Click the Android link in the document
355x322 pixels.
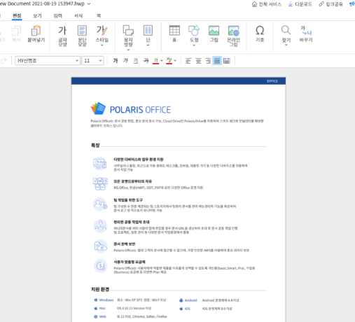tap(190, 300)
